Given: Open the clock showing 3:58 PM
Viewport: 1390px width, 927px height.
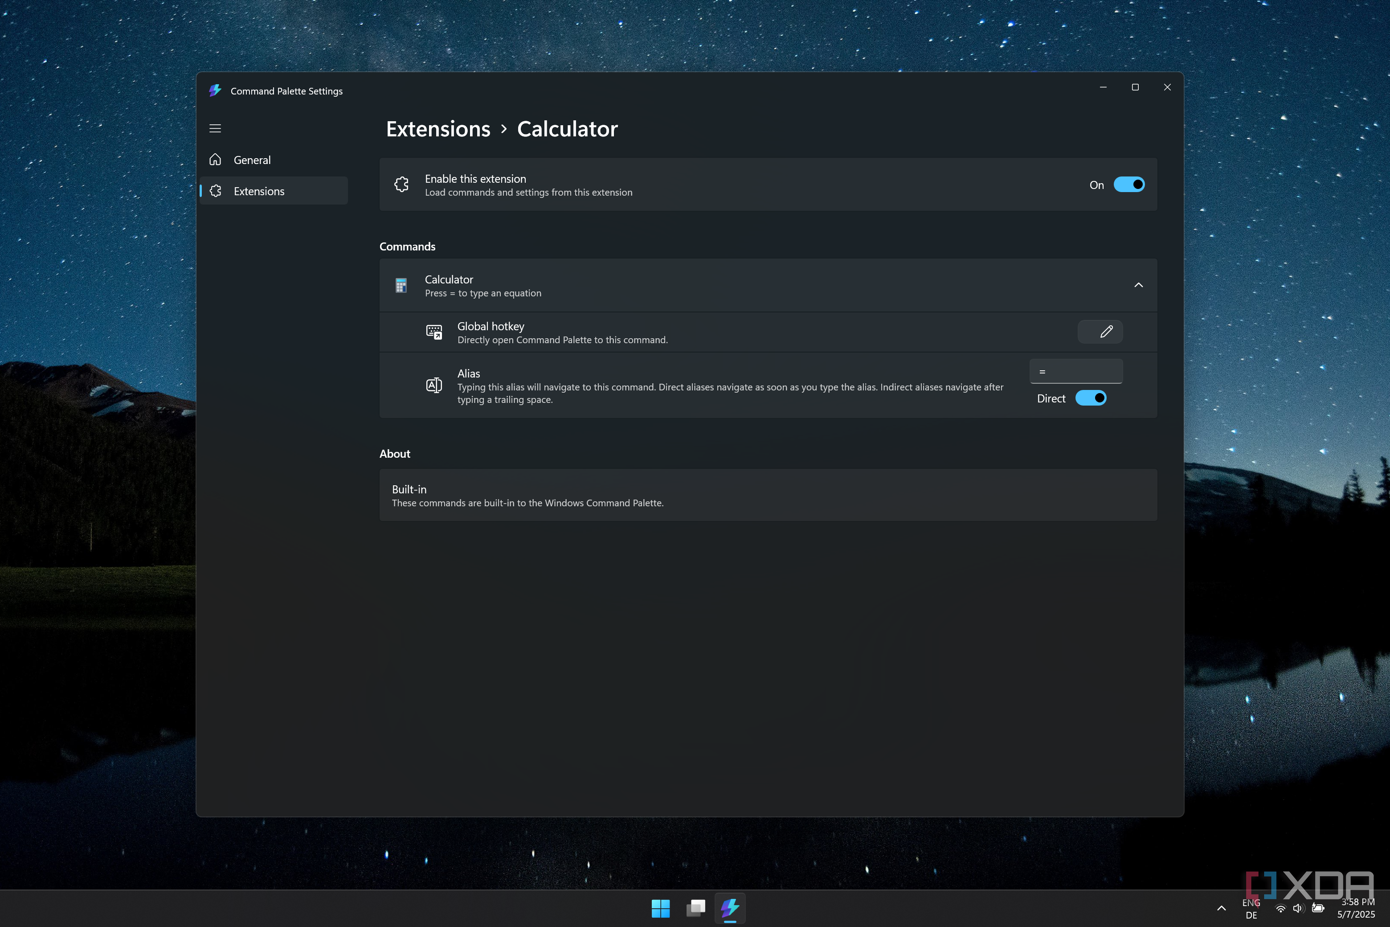Looking at the screenshot, I should point(1356,909).
